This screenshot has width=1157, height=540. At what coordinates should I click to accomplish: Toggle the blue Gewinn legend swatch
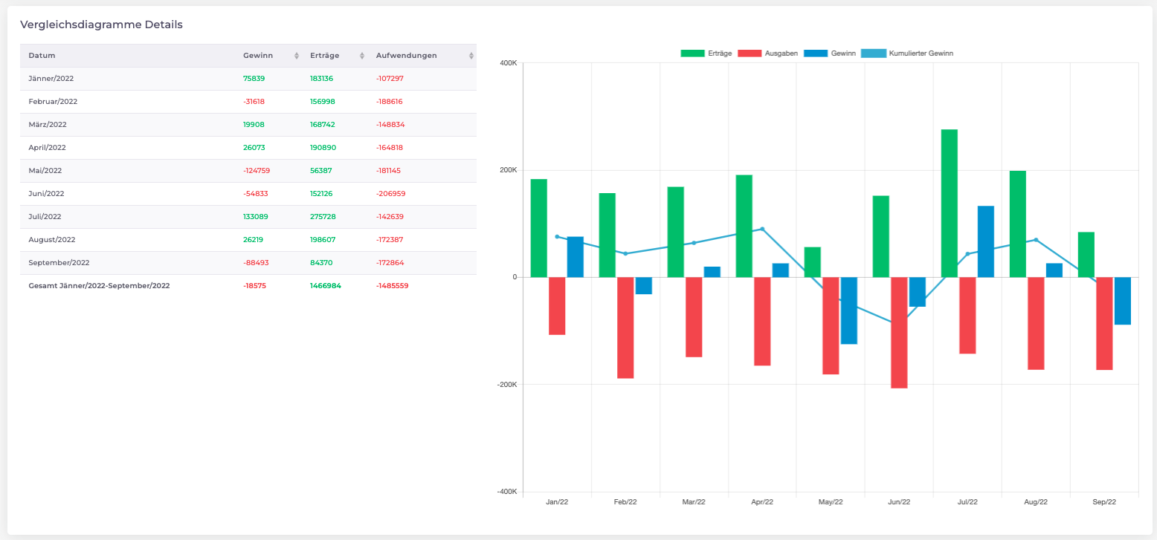(x=816, y=53)
